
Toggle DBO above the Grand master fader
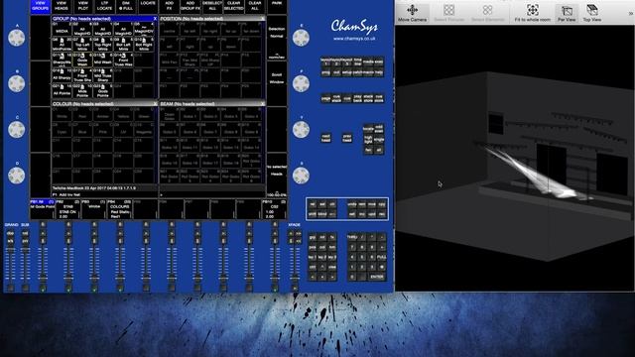point(11,234)
